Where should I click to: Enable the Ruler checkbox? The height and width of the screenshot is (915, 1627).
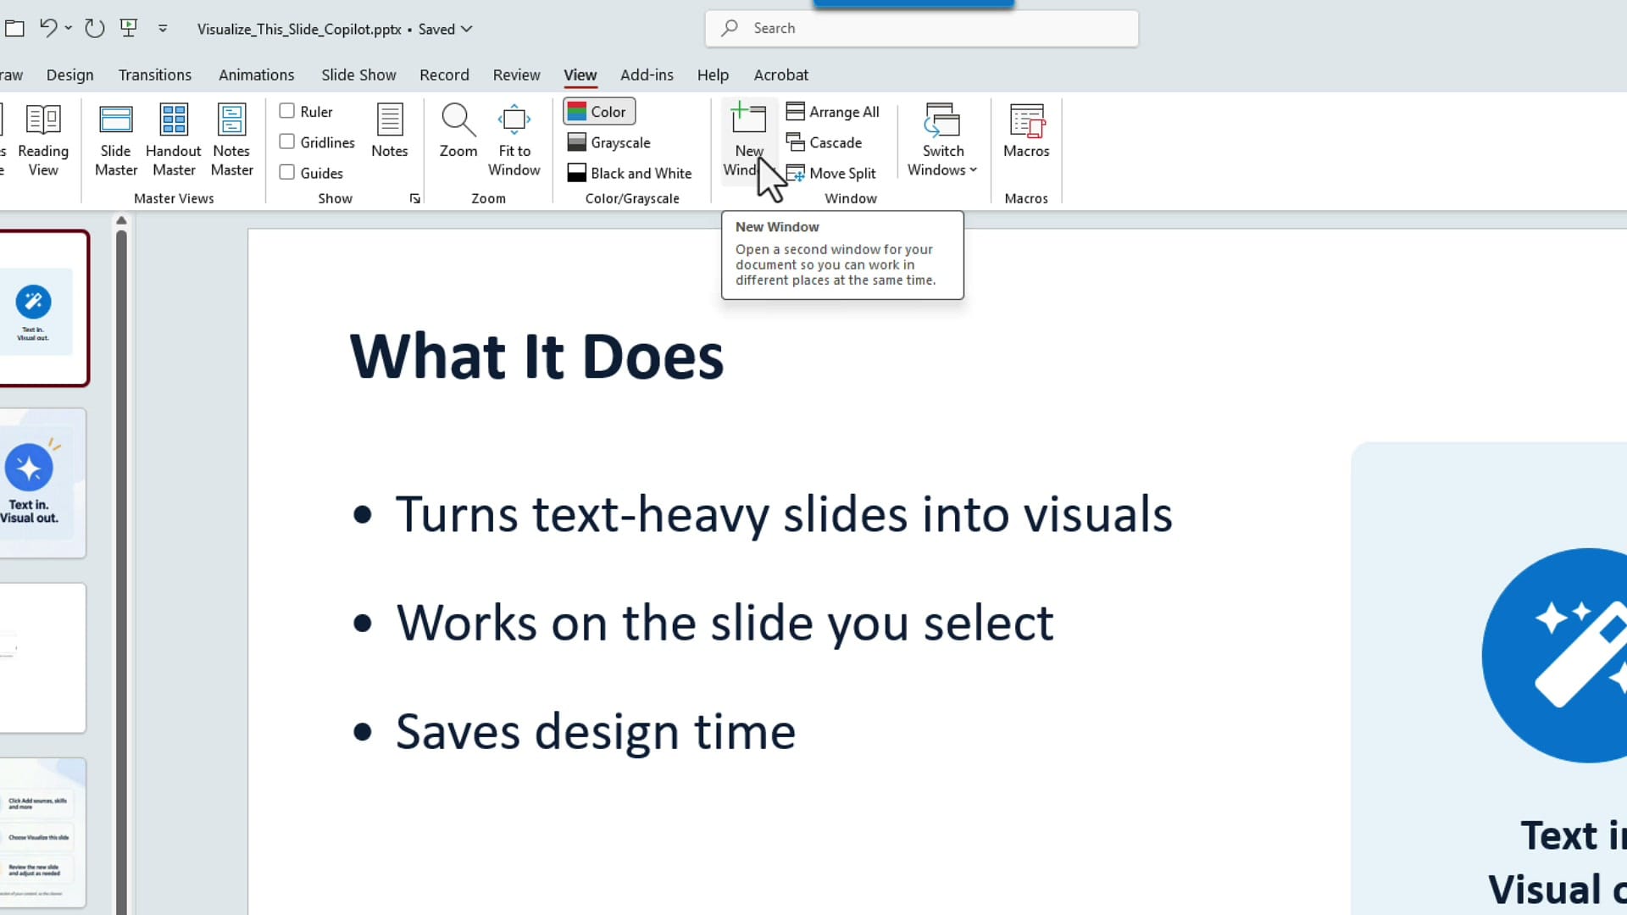pos(287,111)
